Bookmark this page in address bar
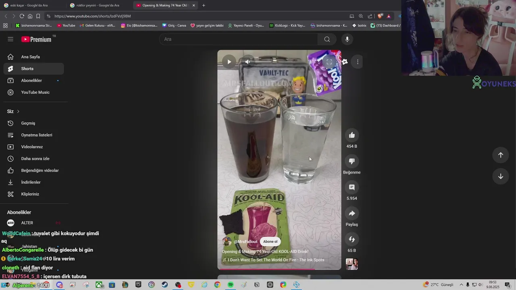The image size is (516, 290). [x=38, y=16]
